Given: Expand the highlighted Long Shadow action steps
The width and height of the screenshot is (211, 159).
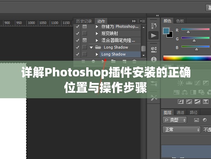Looking at the screenshot, I should click(97, 54).
